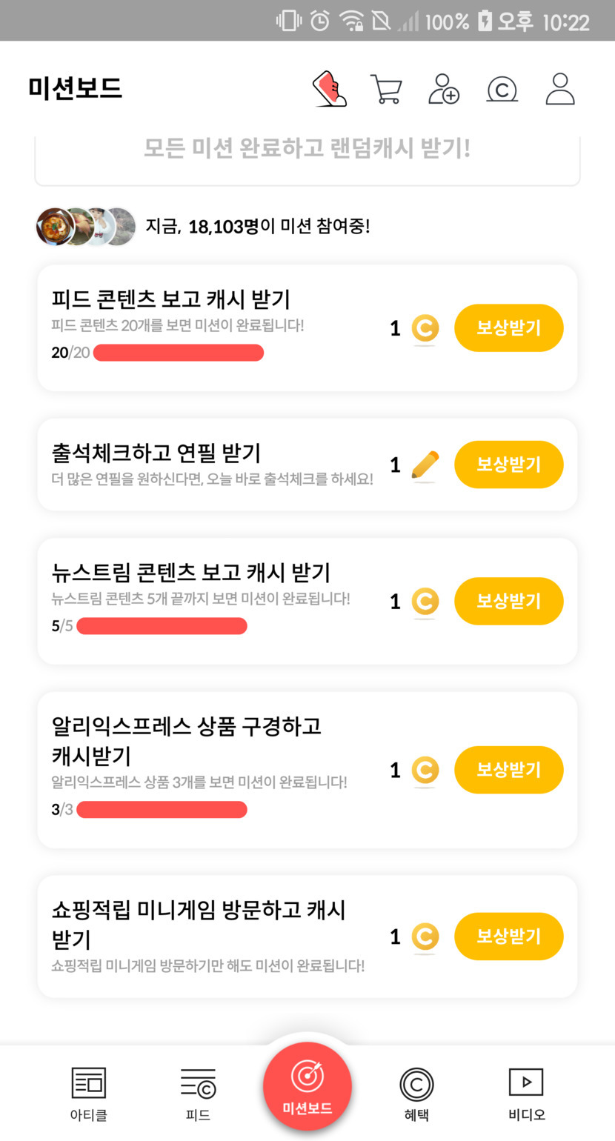Open the shopping cart
Image resolution: width=615 pixels, height=1141 pixels.
coord(386,89)
